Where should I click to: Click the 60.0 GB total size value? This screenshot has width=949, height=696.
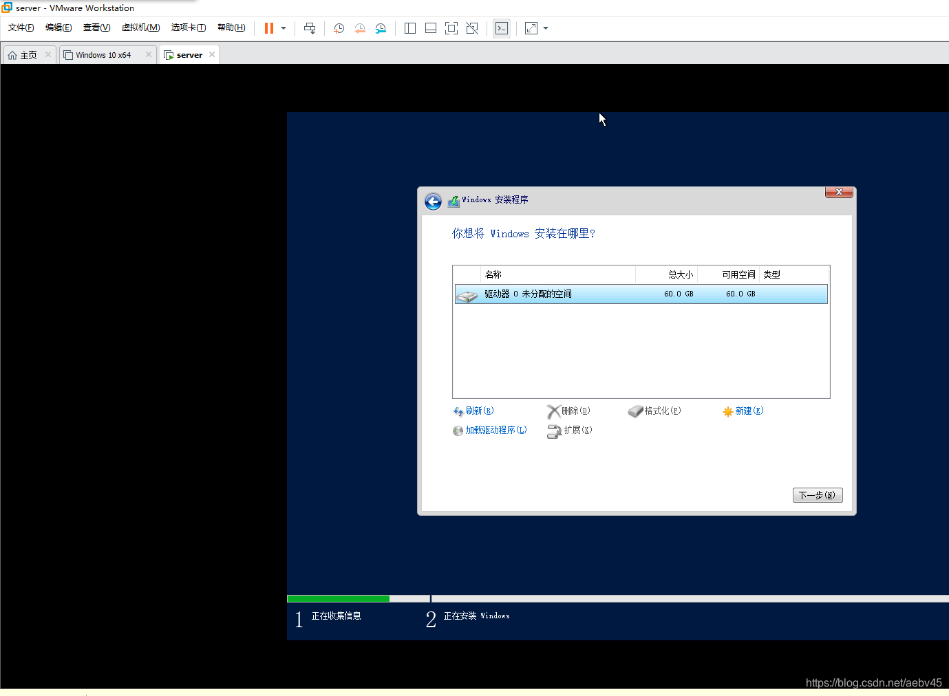click(679, 294)
